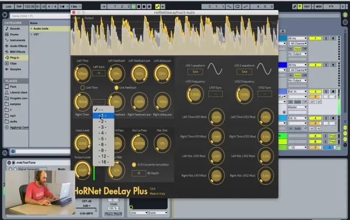Image resolution: width=350 pixels, height=220 pixels.
Task: Click the Bit Depth value box
Action: pos(138,173)
